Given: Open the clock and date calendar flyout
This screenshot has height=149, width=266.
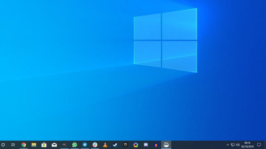Looking at the screenshot, I should pos(248,145).
